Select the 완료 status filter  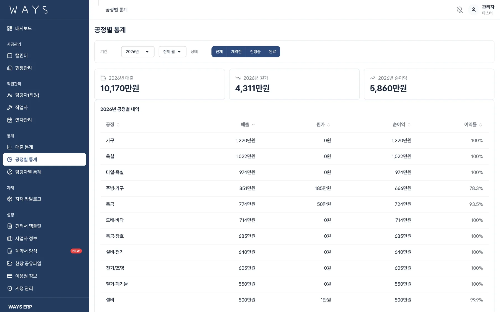click(x=272, y=52)
